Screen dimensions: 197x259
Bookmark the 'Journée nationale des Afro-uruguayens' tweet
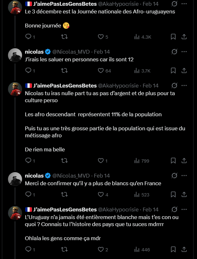[x=173, y=37]
